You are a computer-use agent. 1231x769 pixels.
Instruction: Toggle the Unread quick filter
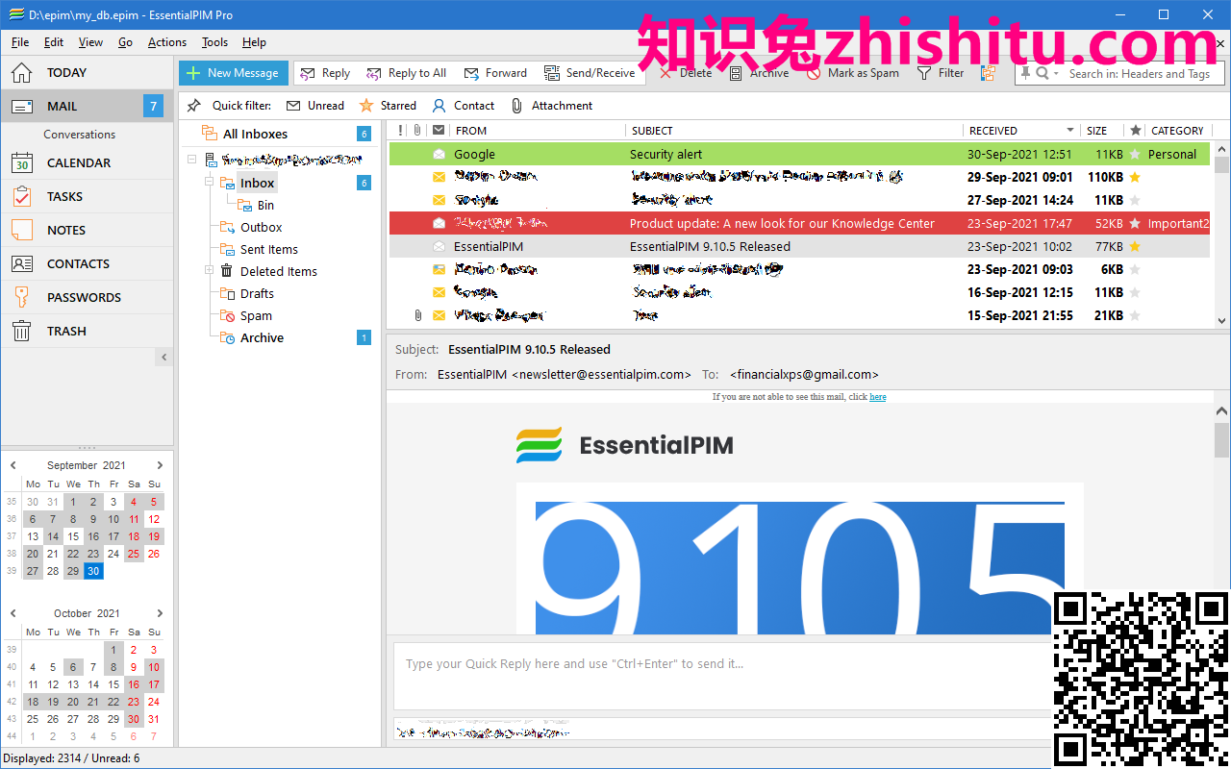pos(316,106)
